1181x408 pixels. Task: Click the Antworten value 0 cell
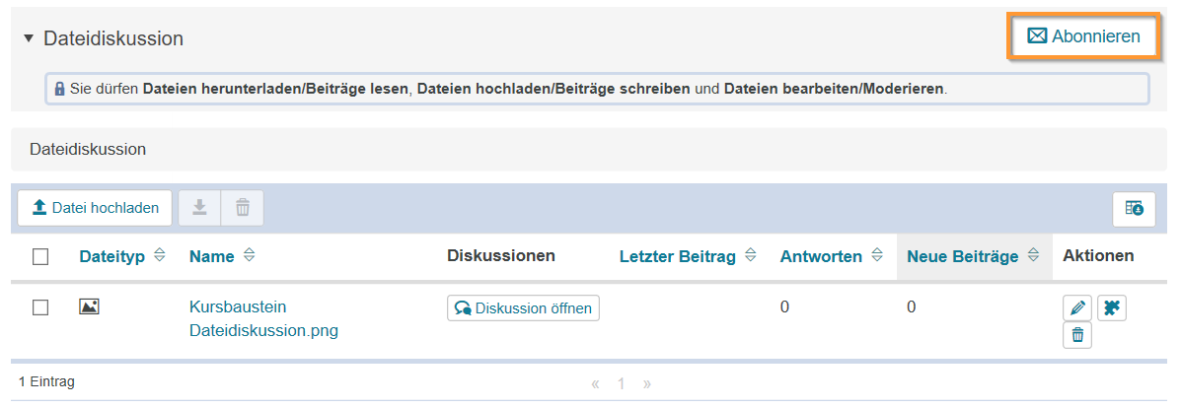(784, 307)
